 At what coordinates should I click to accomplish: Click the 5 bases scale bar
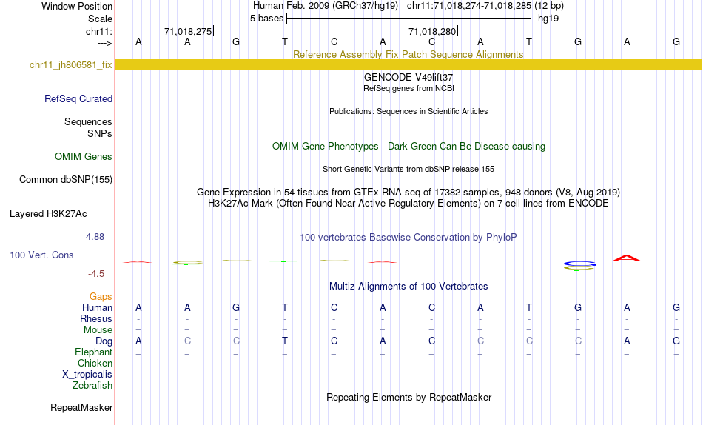click(408, 19)
